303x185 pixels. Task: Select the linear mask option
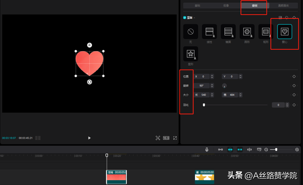tap(209, 32)
